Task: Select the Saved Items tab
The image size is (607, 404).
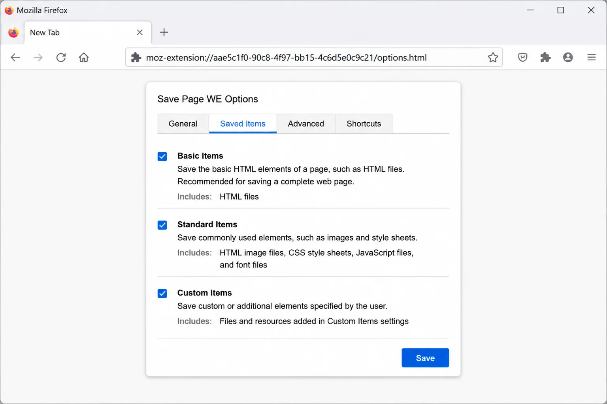Action: tap(243, 124)
